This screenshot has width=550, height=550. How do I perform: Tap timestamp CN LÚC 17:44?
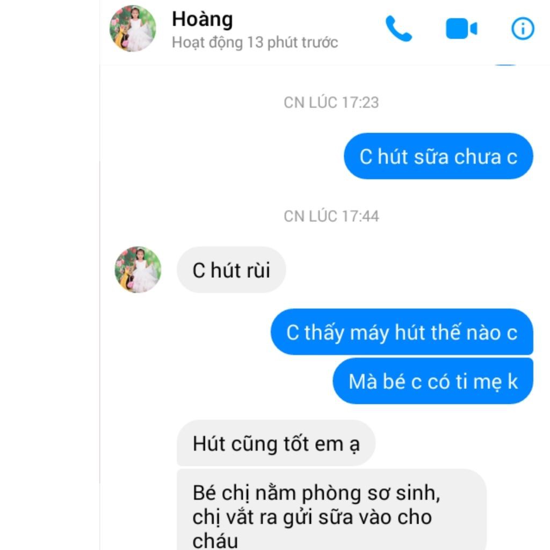331,216
